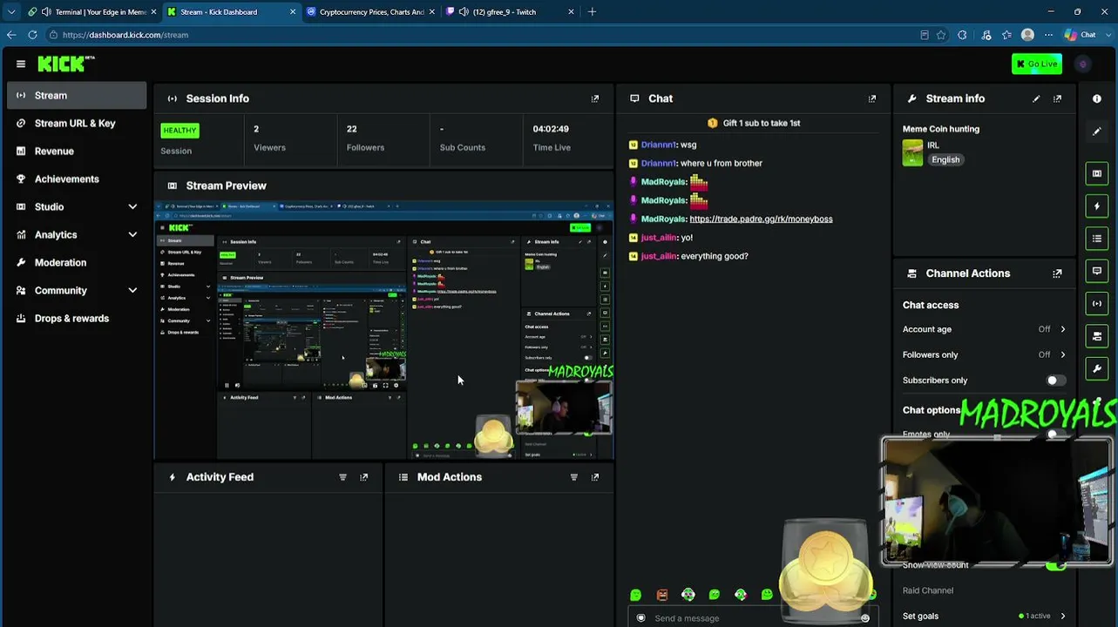Open the Revenue page
Viewport: 1118px width, 627px height.
coord(77,152)
